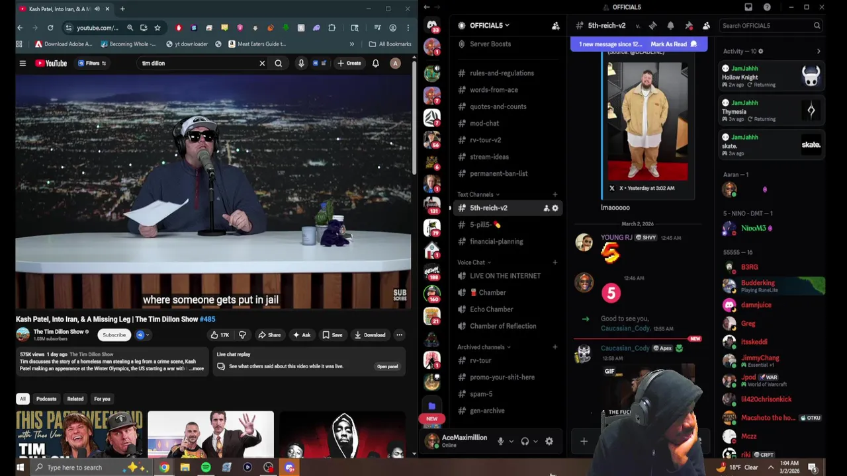Screen dimensions: 847x476
Task: Open Chrome three-dot menu
Action: 408,28
